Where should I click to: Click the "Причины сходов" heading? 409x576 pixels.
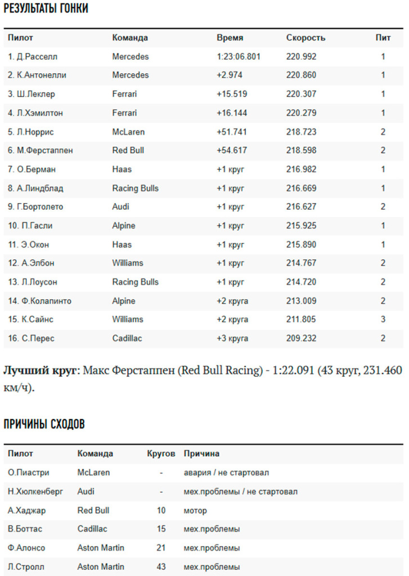(44, 424)
